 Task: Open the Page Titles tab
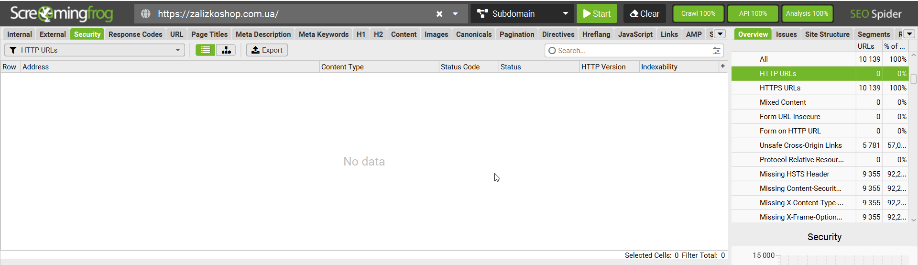pyautogui.click(x=209, y=34)
